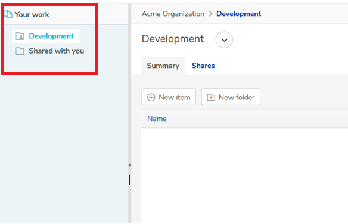The width and height of the screenshot is (348, 224).
Task: Switch to the Shares tab
Action: click(x=203, y=66)
